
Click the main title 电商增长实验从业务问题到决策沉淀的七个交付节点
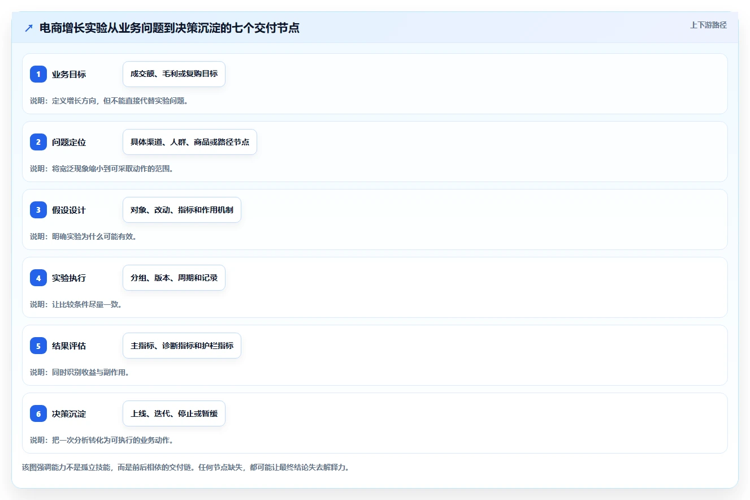click(x=170, y=28)
